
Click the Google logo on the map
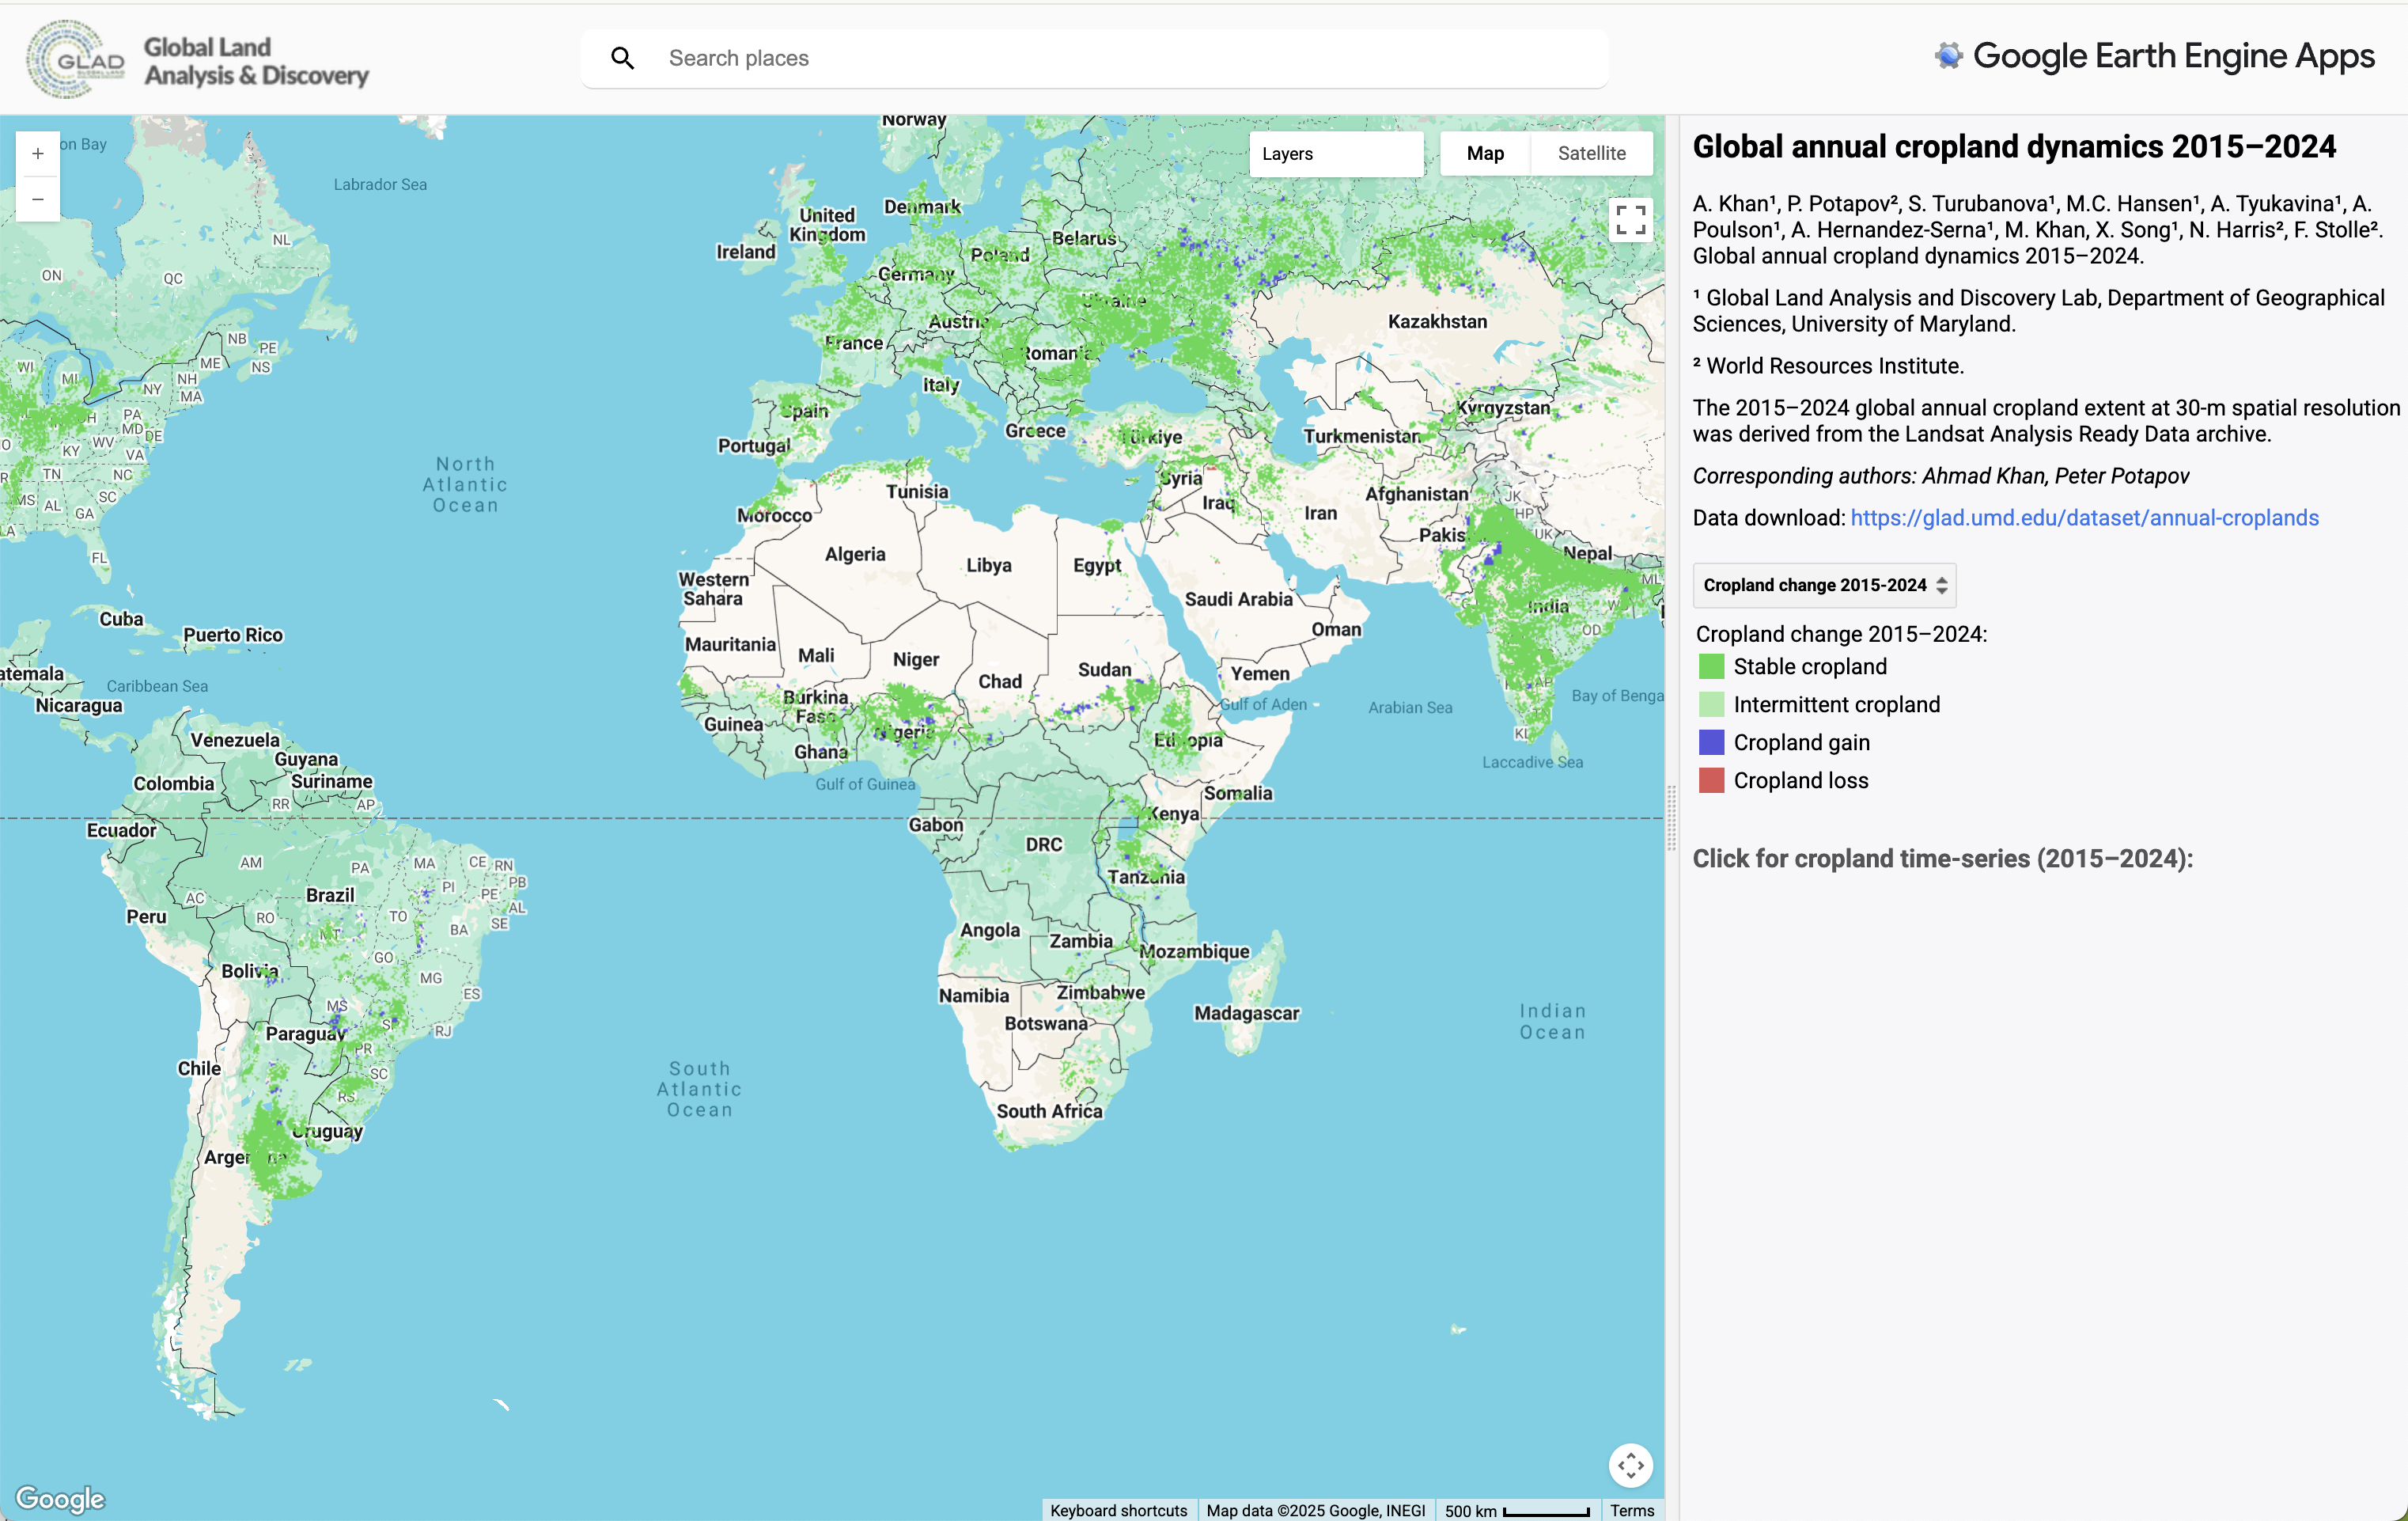(x=60, y=1498)
